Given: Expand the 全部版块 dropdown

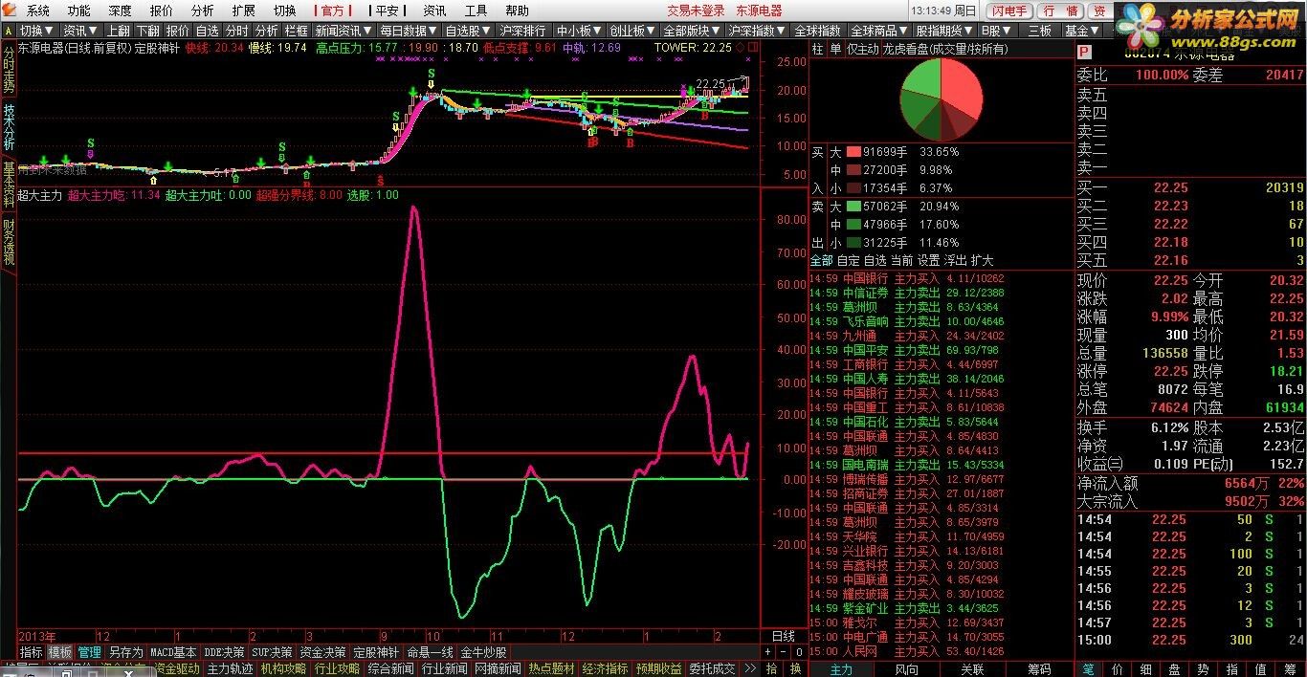Looking at the screenshot, I should tap(692, 31).
